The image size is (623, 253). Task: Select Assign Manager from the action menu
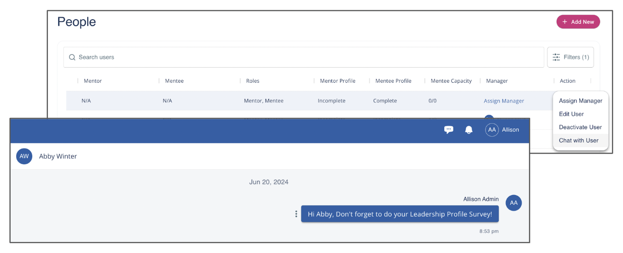[580, 101]
